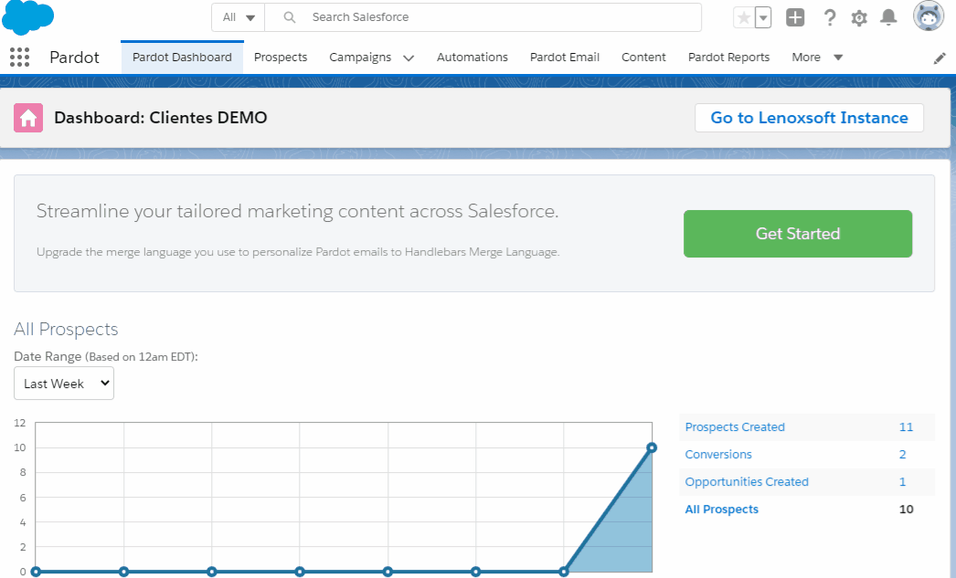Open the Last Week date range dropdown
Viewport: 956px width, 578px height.
64,384
